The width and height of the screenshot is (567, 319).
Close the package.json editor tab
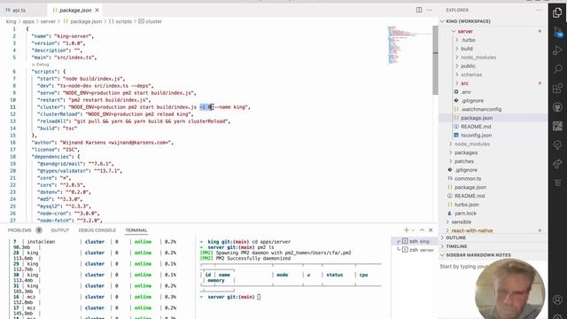click(97, 11)
